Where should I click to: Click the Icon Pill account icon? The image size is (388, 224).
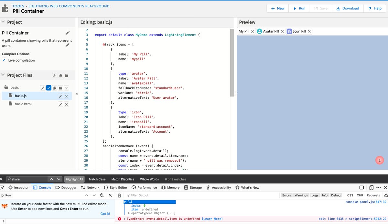pos(289,31)
